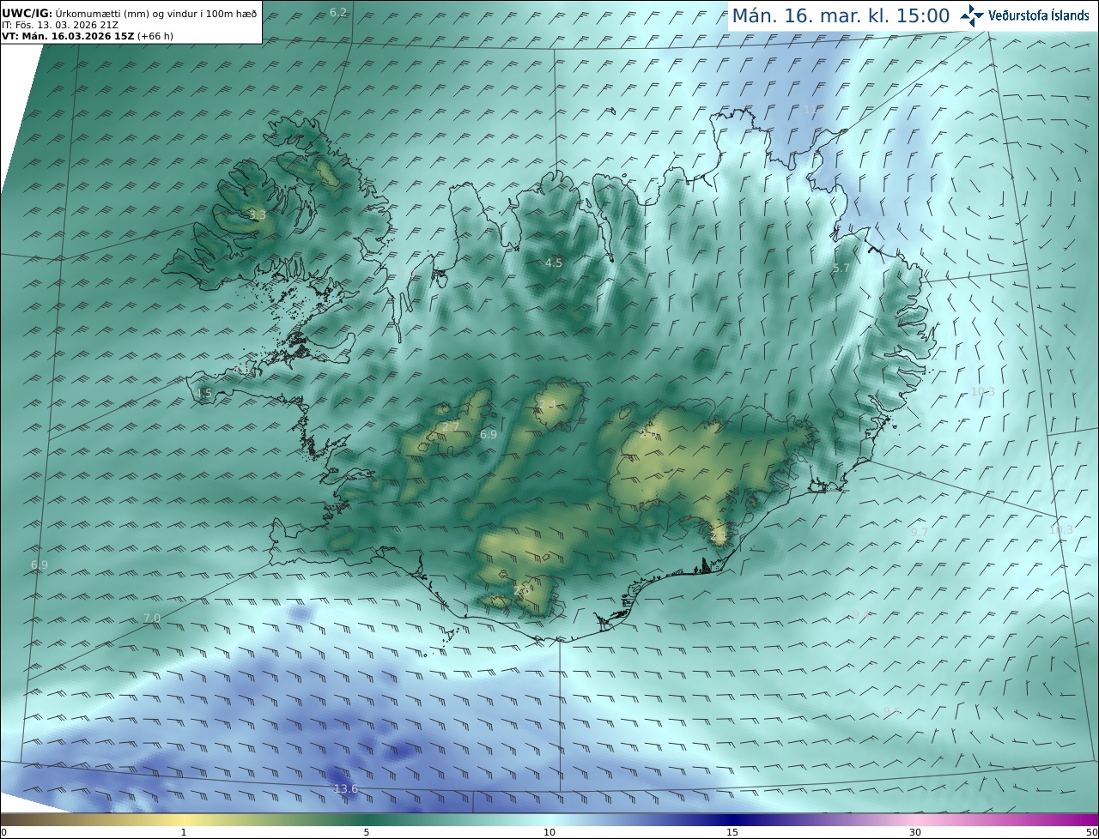Click the 13.6 value over the sea

(x=345, y=788)
